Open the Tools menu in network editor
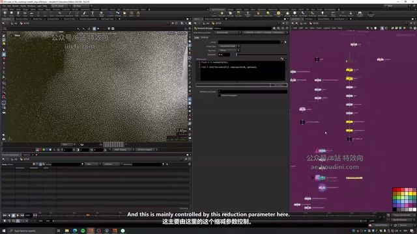The height and width of the screenshot is (234, 417). (319, 28)
